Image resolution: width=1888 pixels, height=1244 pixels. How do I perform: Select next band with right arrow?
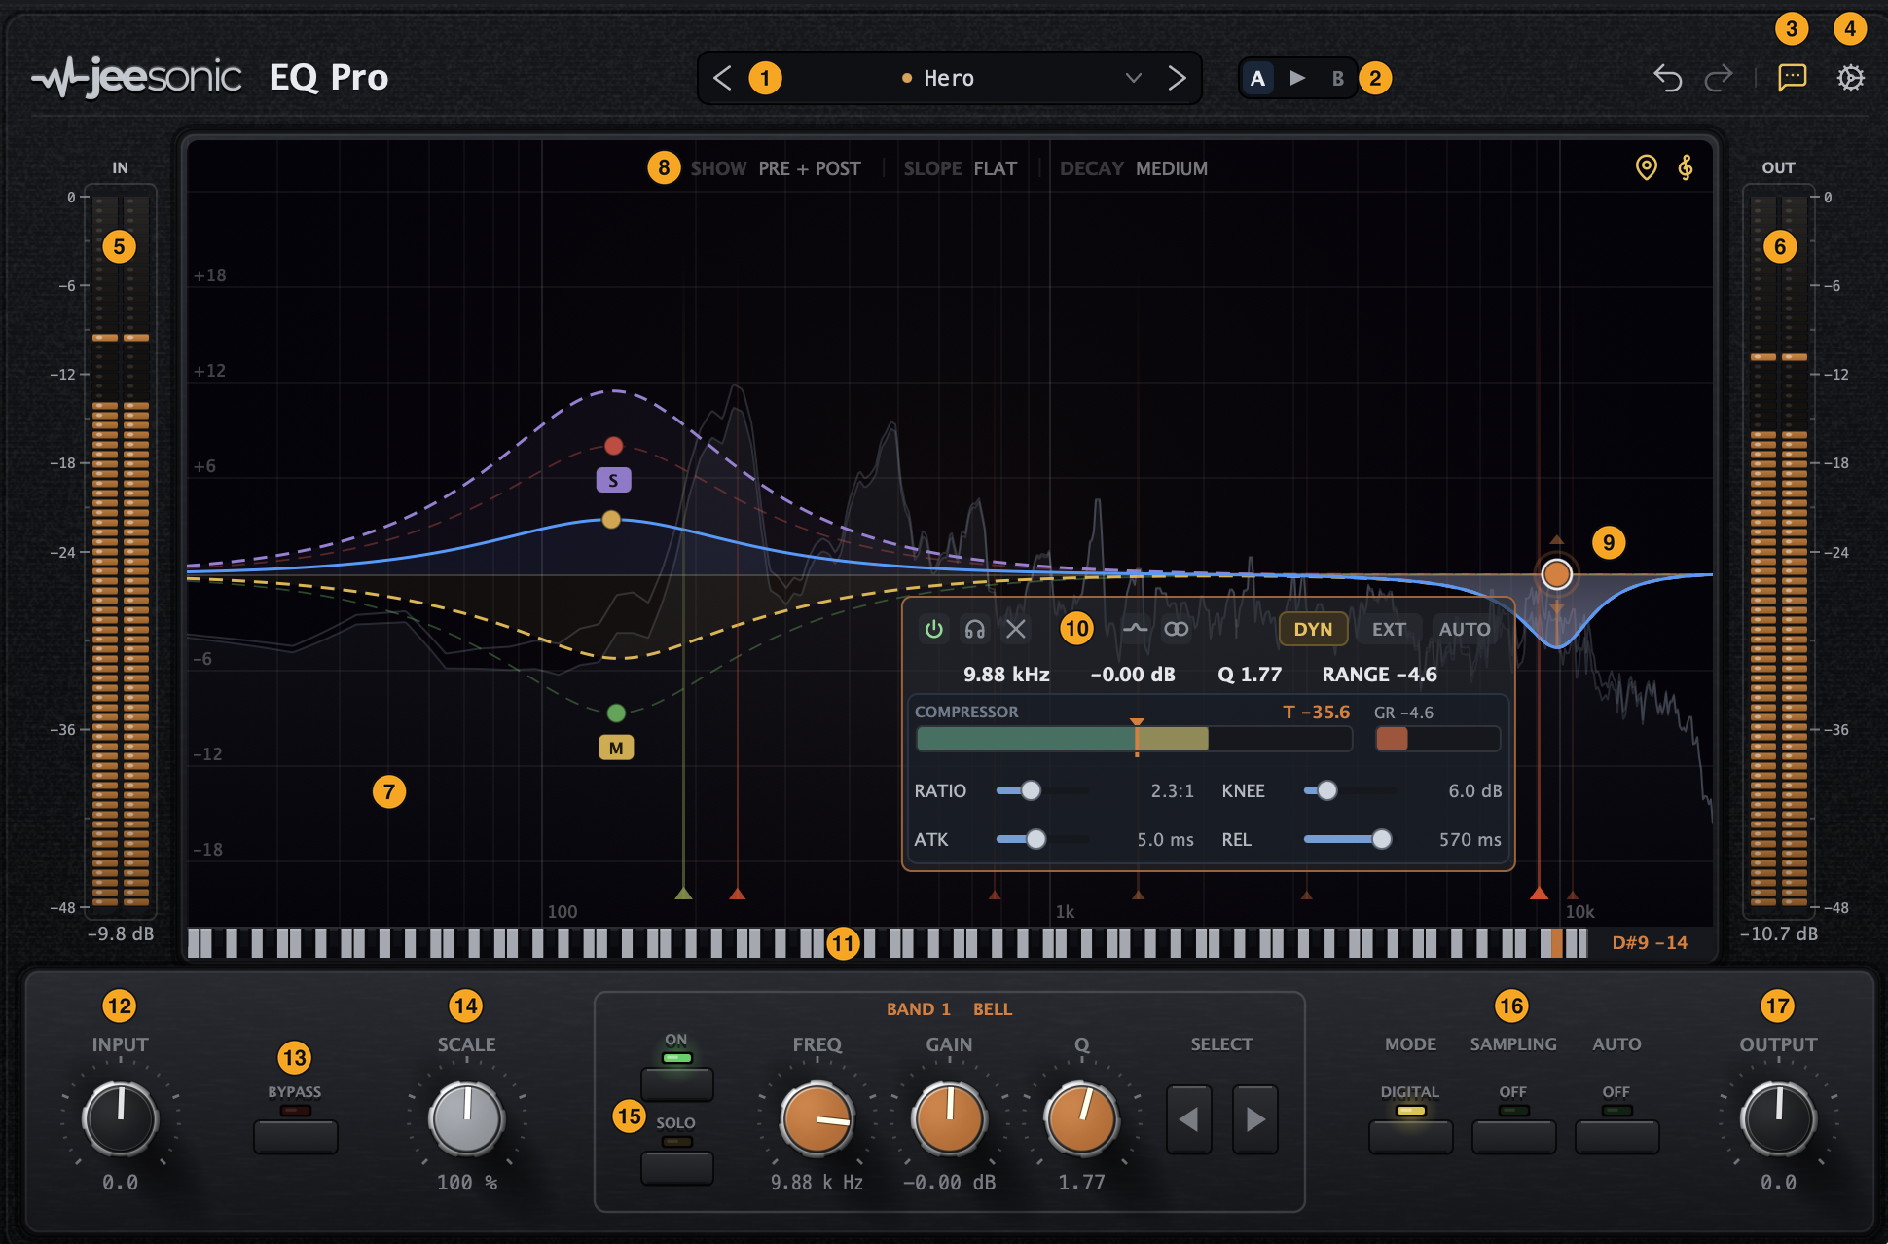[1255, 1119]
